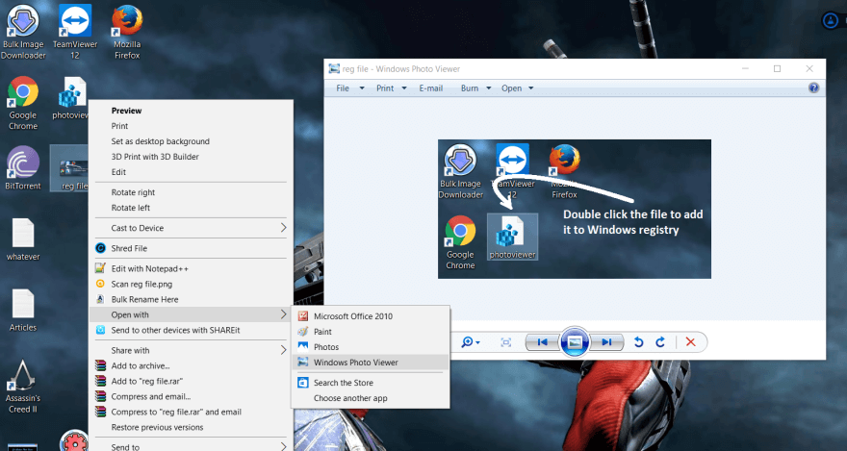Open Bulk Image Downloader desktop icon
847x451 pixels.
[x=23, y=32]
